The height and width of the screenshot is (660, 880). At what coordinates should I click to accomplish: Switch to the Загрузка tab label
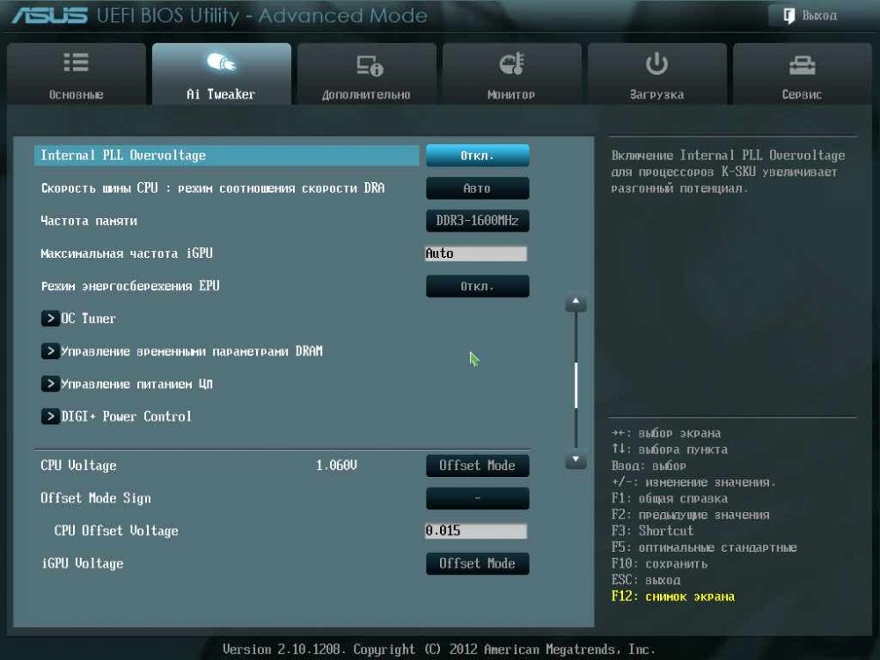click(x=656, y=95)
